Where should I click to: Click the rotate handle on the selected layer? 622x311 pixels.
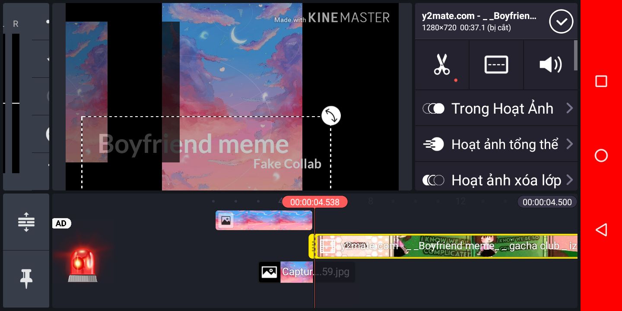click(331, 116)
